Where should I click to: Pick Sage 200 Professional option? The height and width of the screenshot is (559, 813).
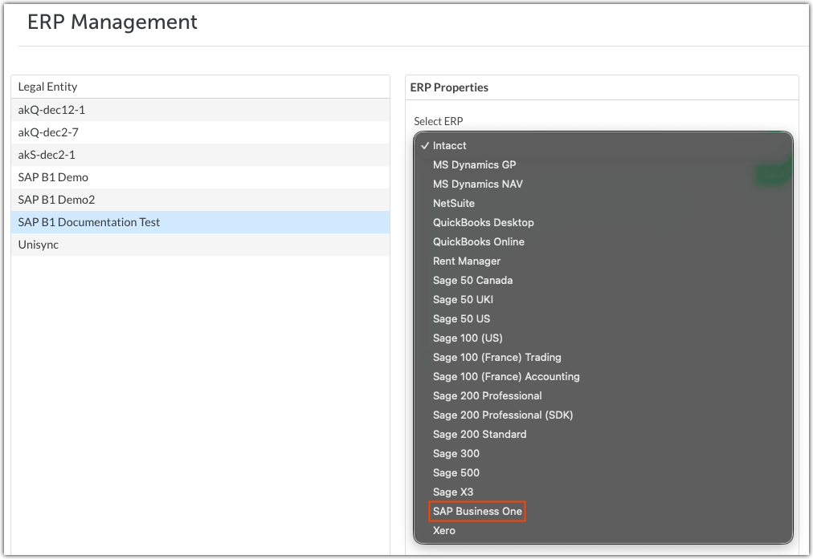click(x=603, y=395)
